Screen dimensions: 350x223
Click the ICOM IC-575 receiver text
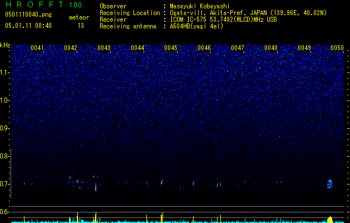[223, 20]
